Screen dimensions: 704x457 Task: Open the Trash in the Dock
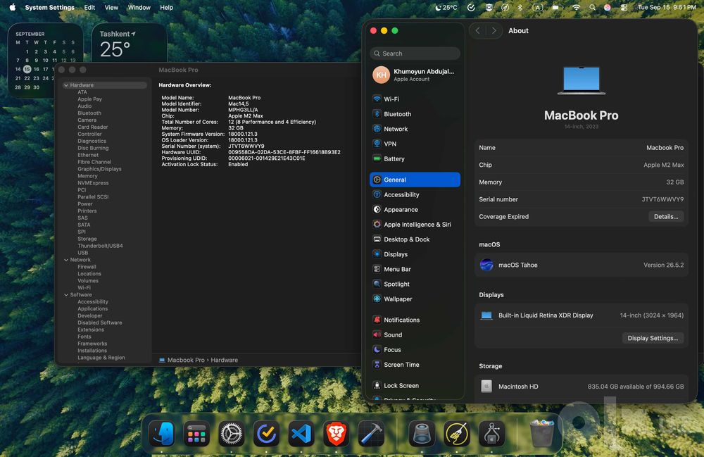[x=541, y=434]
